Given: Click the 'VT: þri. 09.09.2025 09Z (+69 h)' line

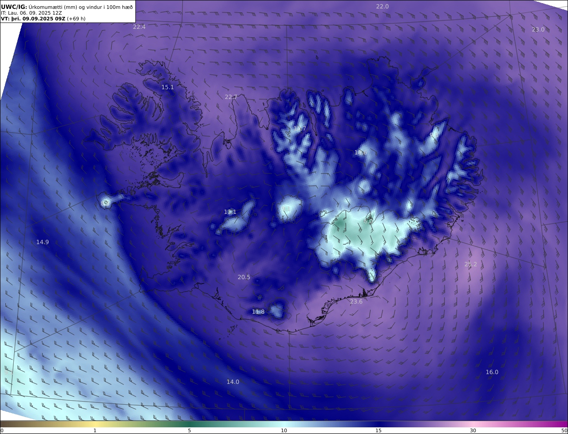Looking at the screenshot, I should click(43, 19).
